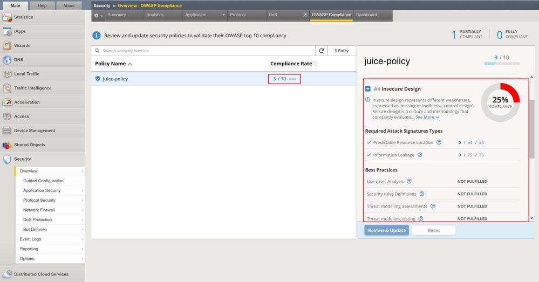539x282 pixels.
Task: Open the Application tab dropdown arrow
Action: [x=223, y=15]
